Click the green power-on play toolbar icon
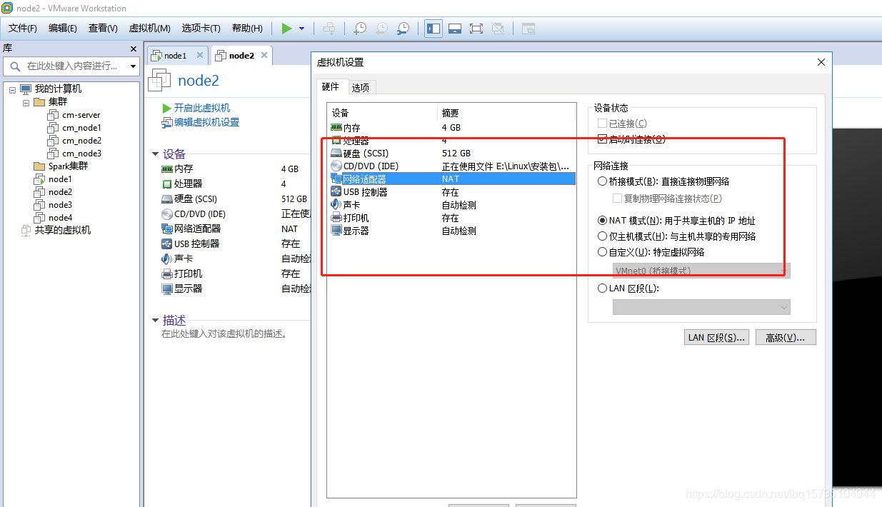Screen dimensions: 882x507 [x=286, y=29]
